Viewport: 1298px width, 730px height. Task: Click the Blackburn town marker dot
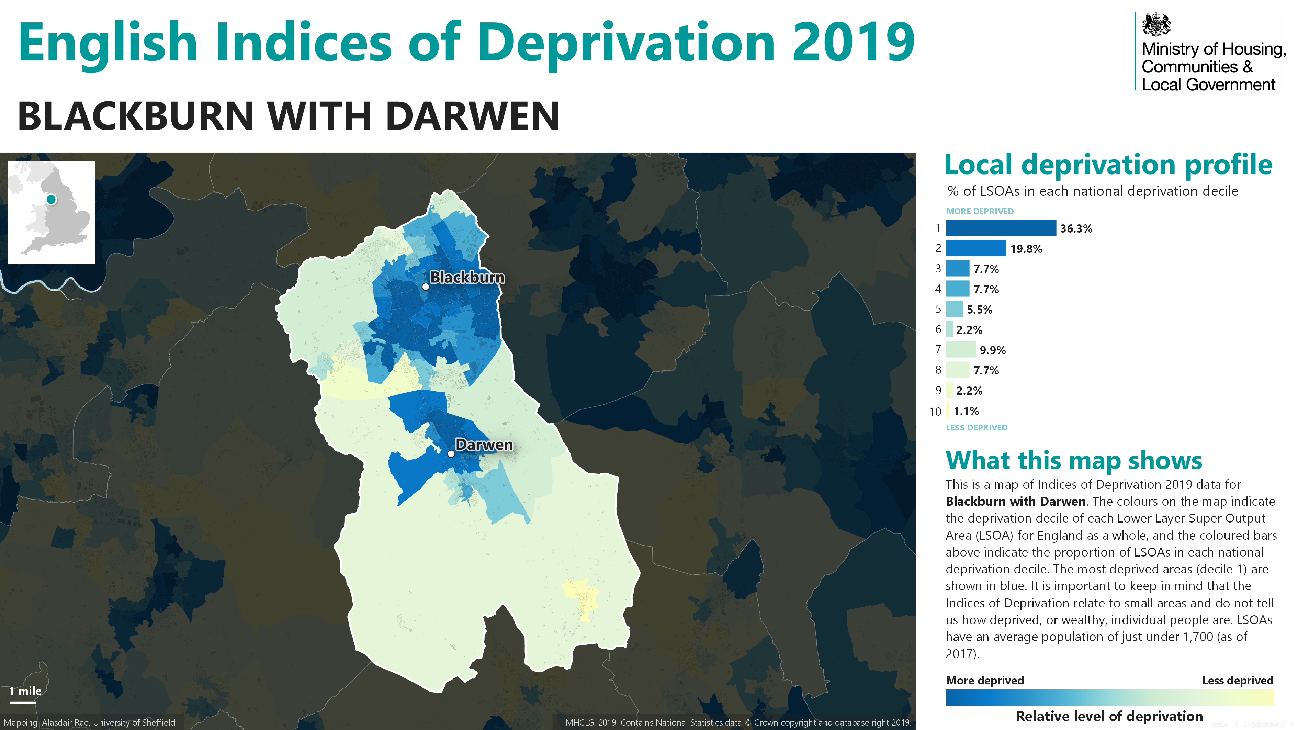pyautogui.click(x=425, y=287)
